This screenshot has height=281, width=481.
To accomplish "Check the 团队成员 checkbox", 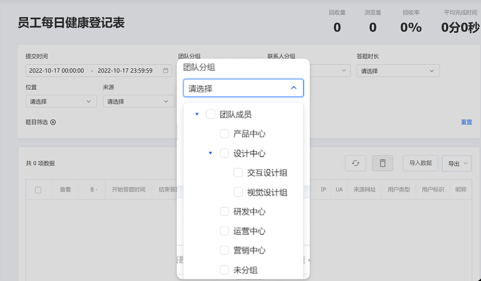I will point(210,114).
